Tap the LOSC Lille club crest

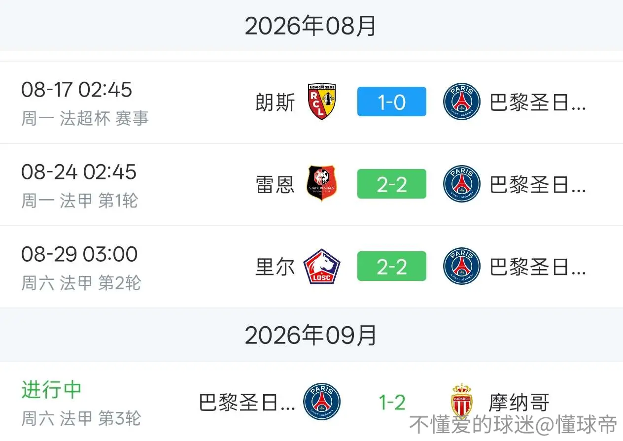tap(321, 267)
